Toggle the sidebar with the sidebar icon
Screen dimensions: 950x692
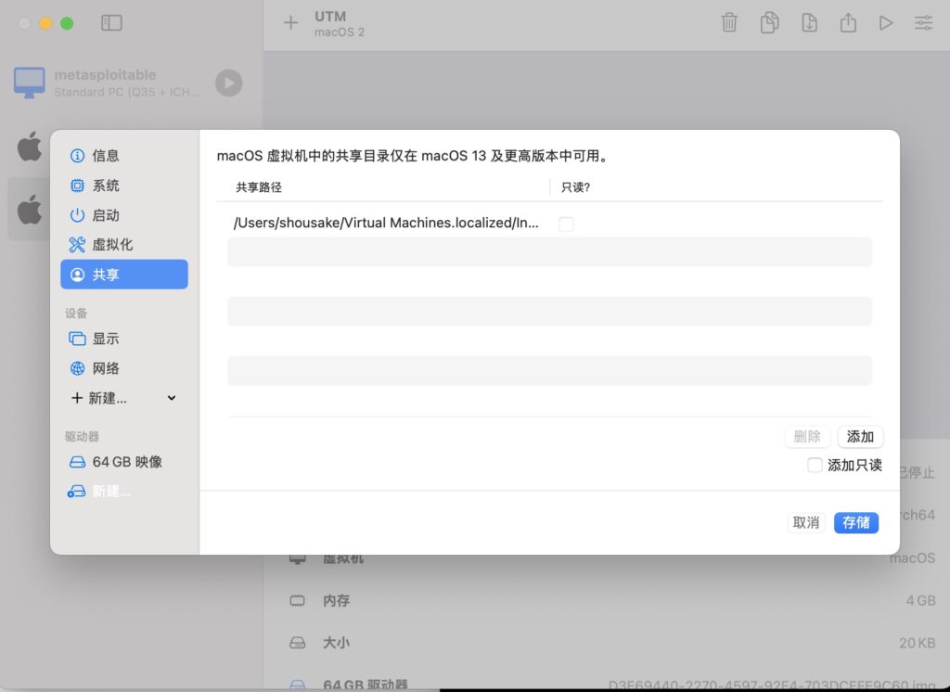(x=111, y=23)
